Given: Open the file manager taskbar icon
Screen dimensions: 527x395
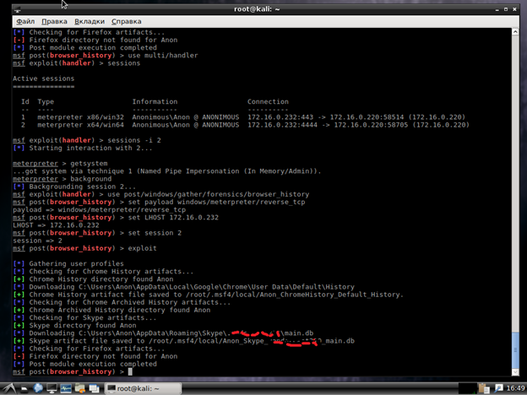Looking at the screenshot, I should [x=24, y=388].
